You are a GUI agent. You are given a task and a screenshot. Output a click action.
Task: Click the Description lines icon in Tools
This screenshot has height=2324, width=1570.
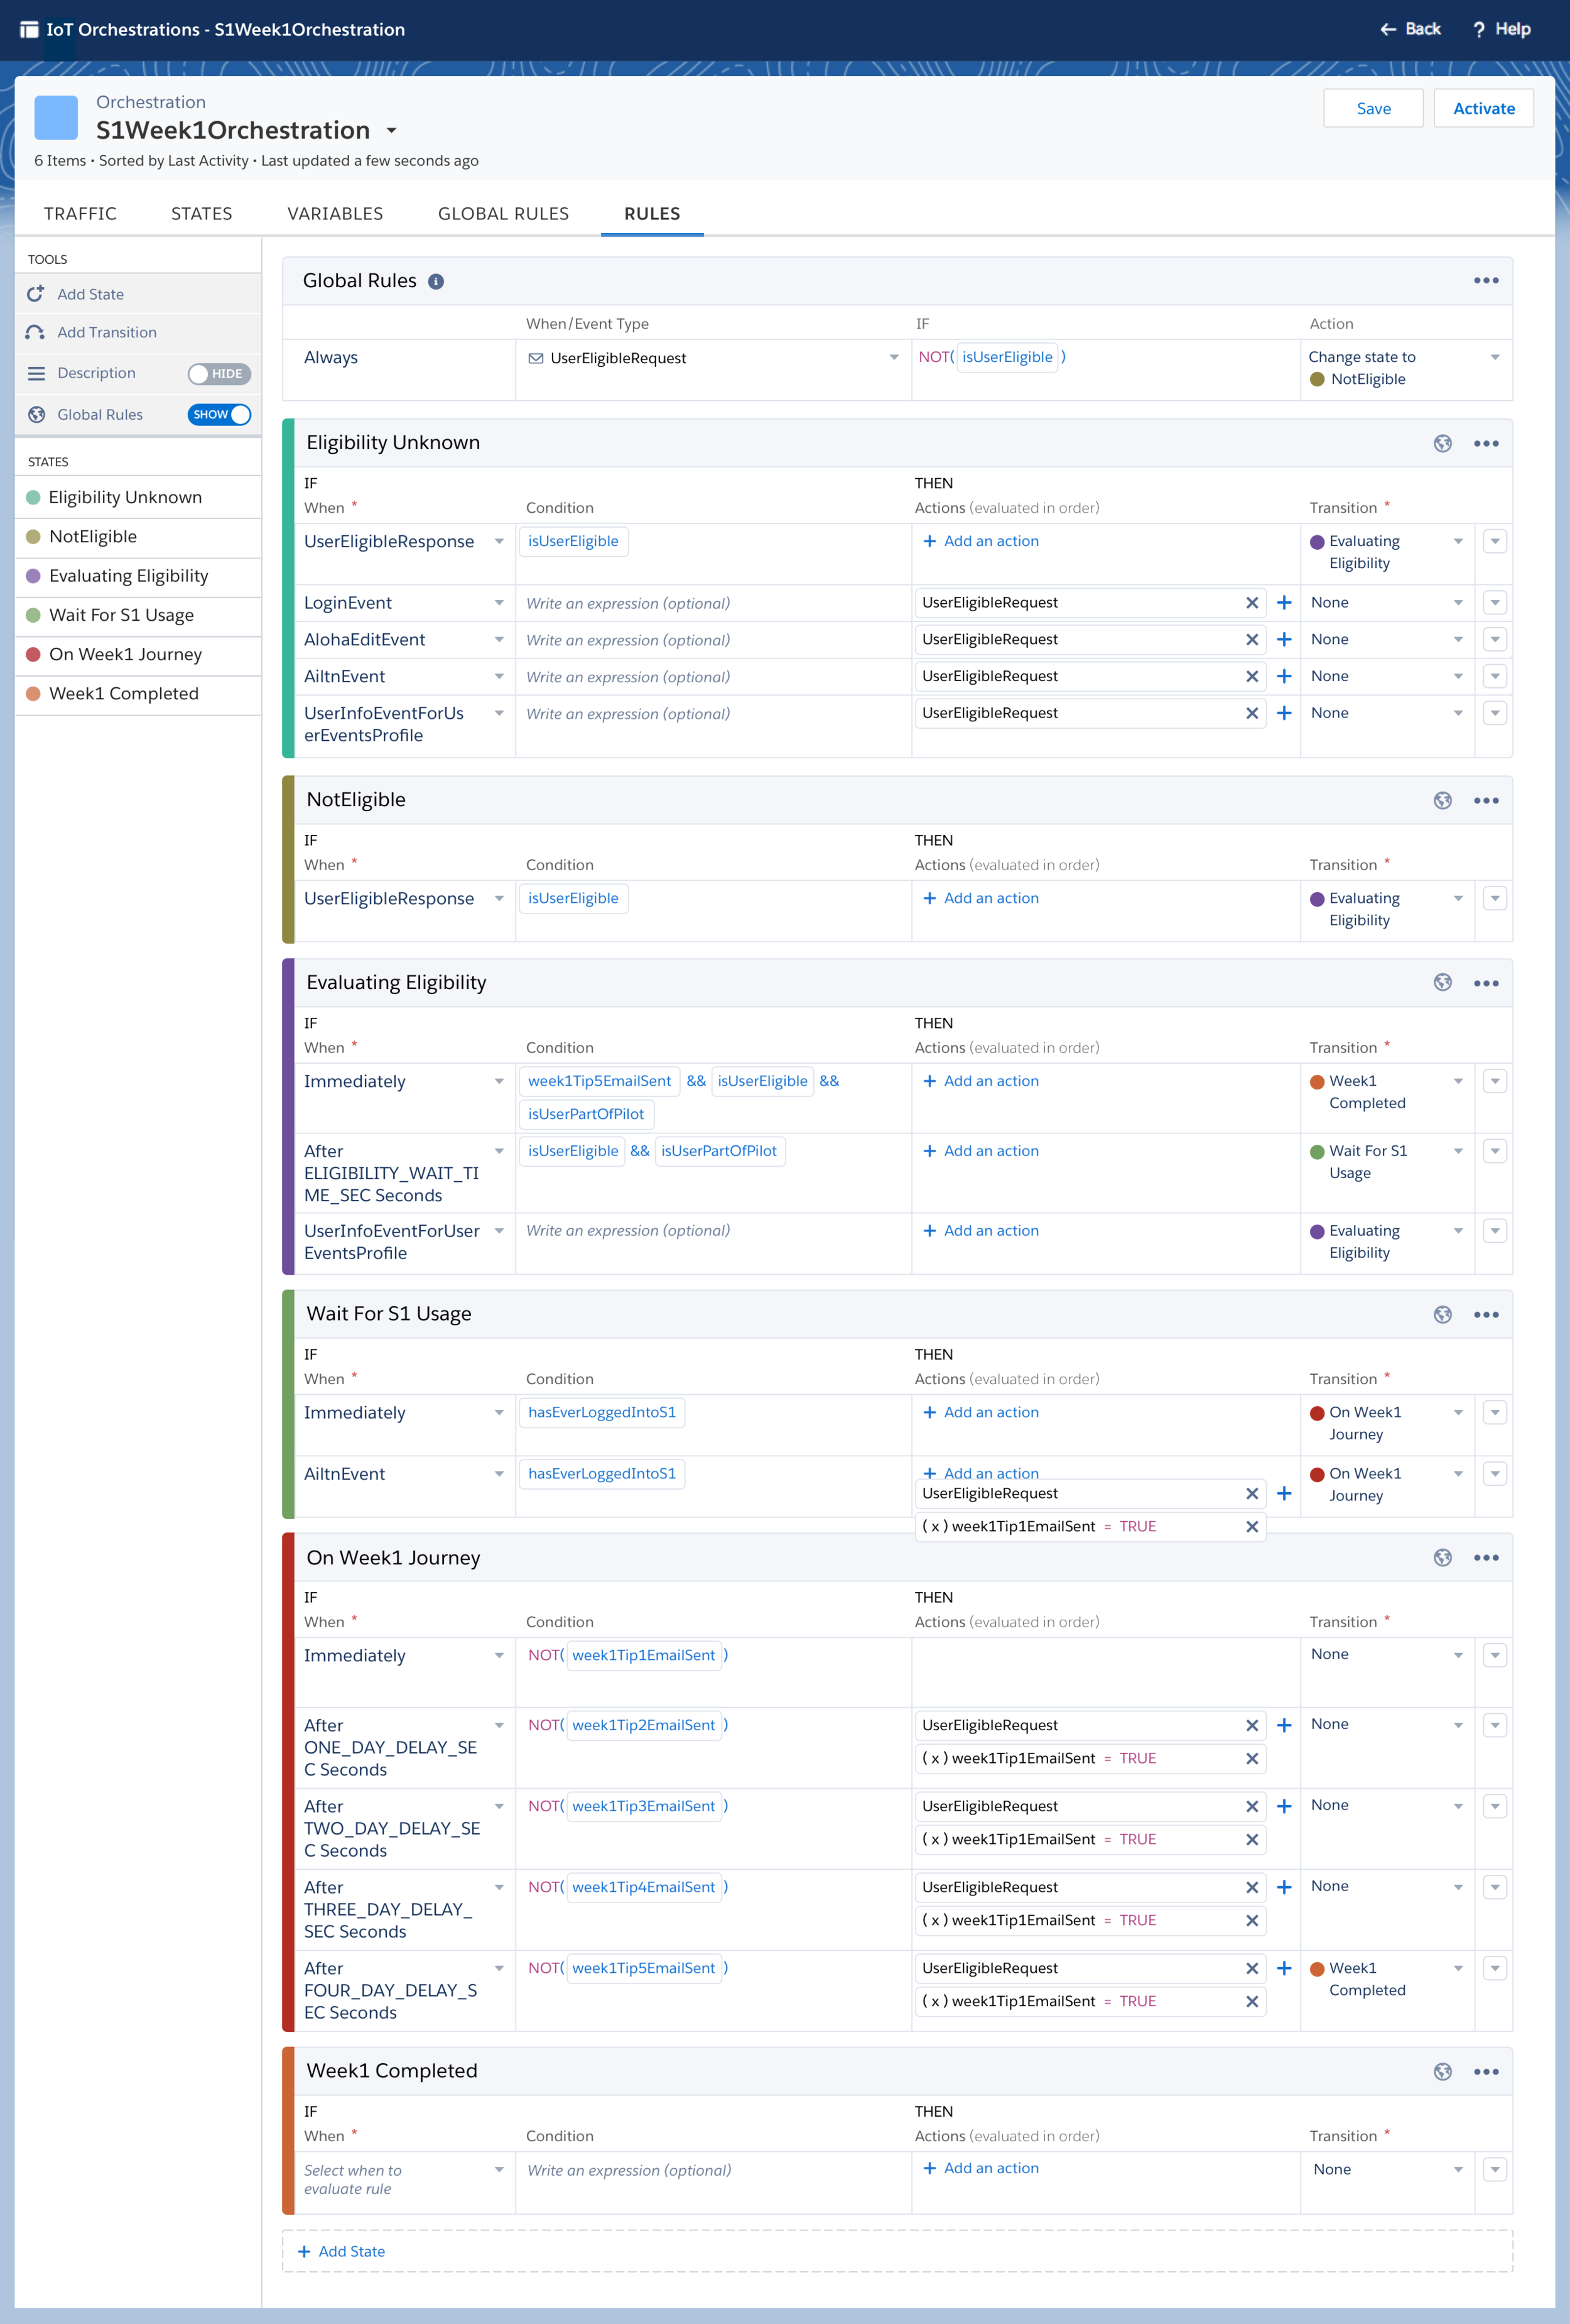(x=36, y=373)
